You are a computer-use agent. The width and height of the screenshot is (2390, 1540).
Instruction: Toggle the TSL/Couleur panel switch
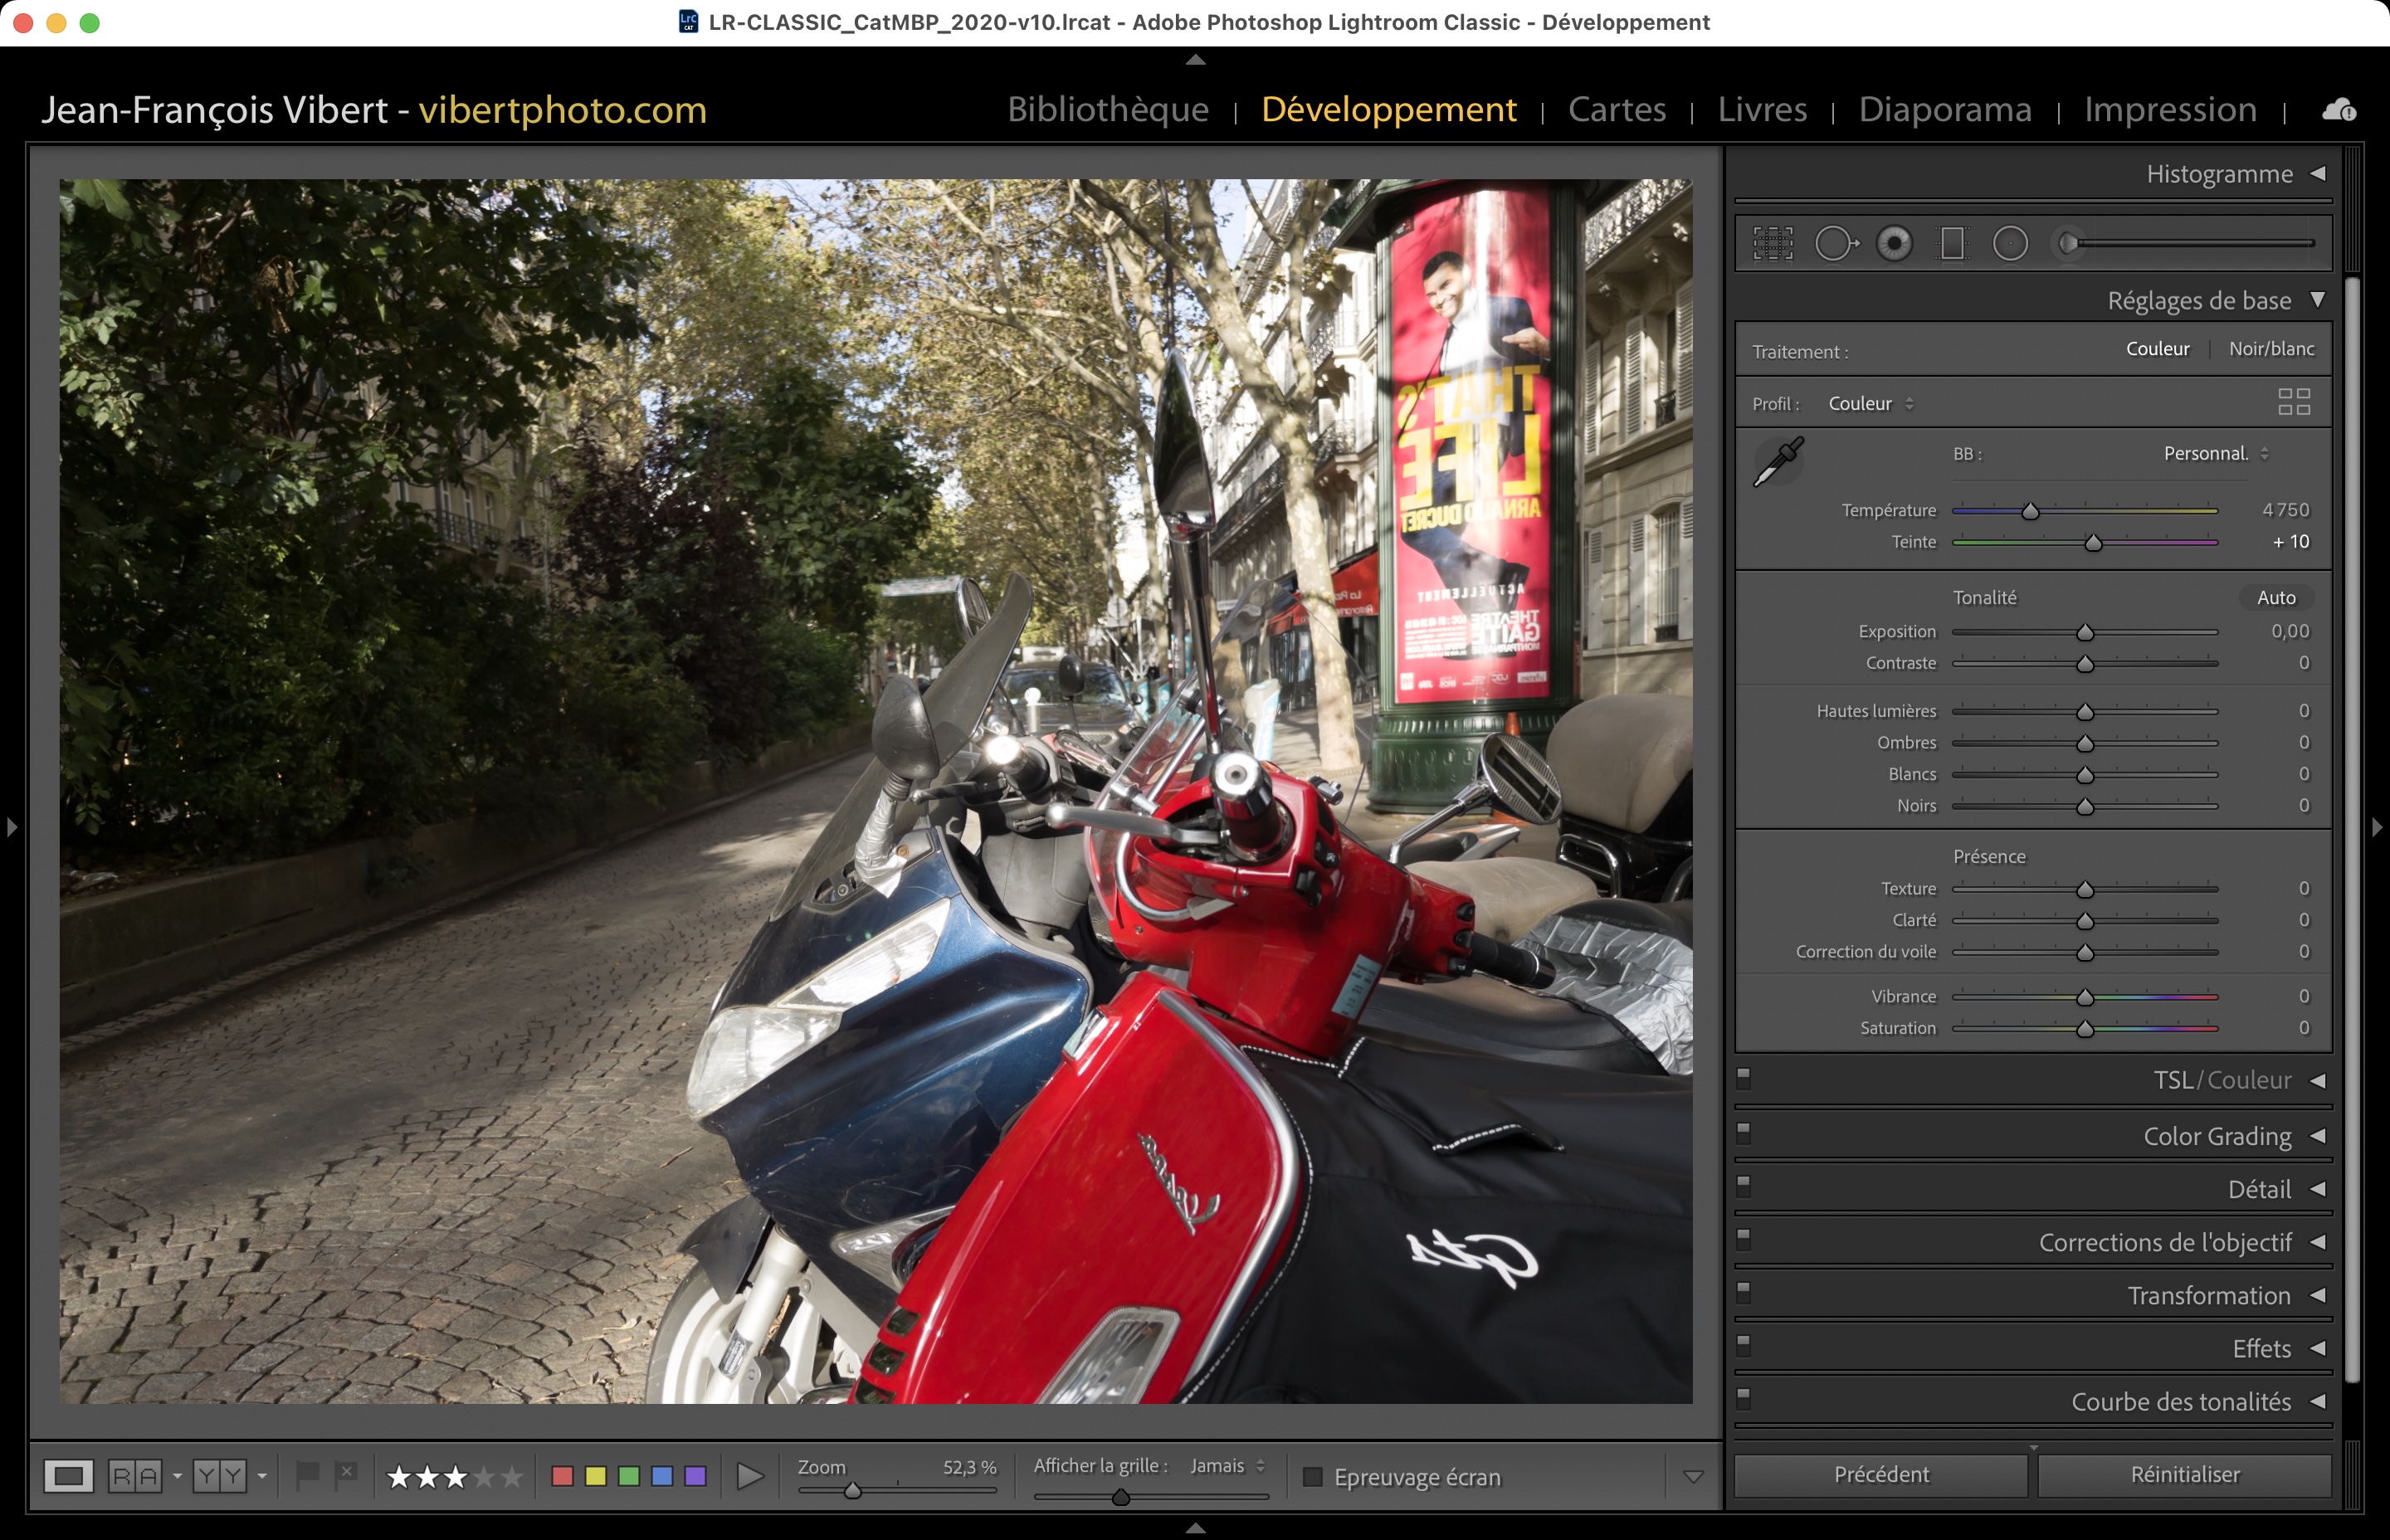pos(1744,1077)
